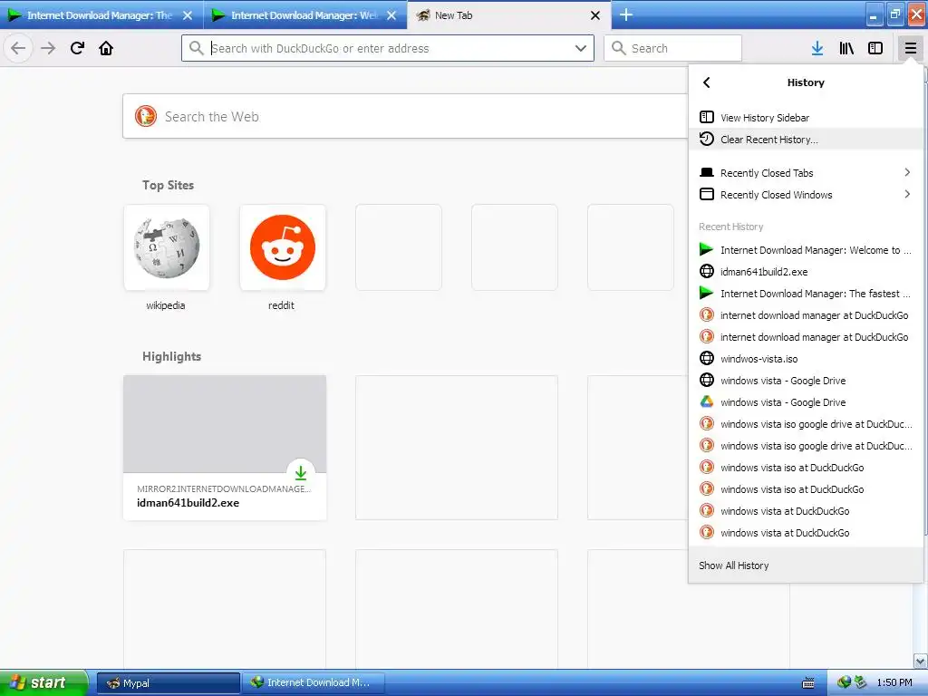Open the Home page icon
The height and width of the screenshot is (696, 928).
tap(106, 48)
